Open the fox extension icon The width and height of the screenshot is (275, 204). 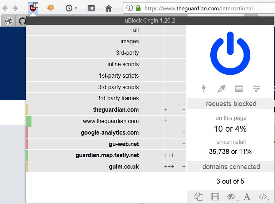tap(51, 8)
